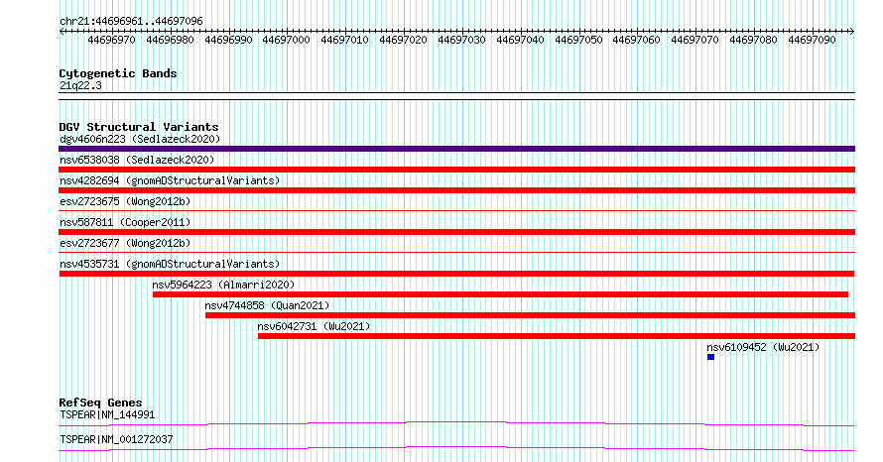Viewport: 883px width, 462px height.
Task: Click the nsv5964223 (Almarri2020) label
Action: (x=223, y=285)
